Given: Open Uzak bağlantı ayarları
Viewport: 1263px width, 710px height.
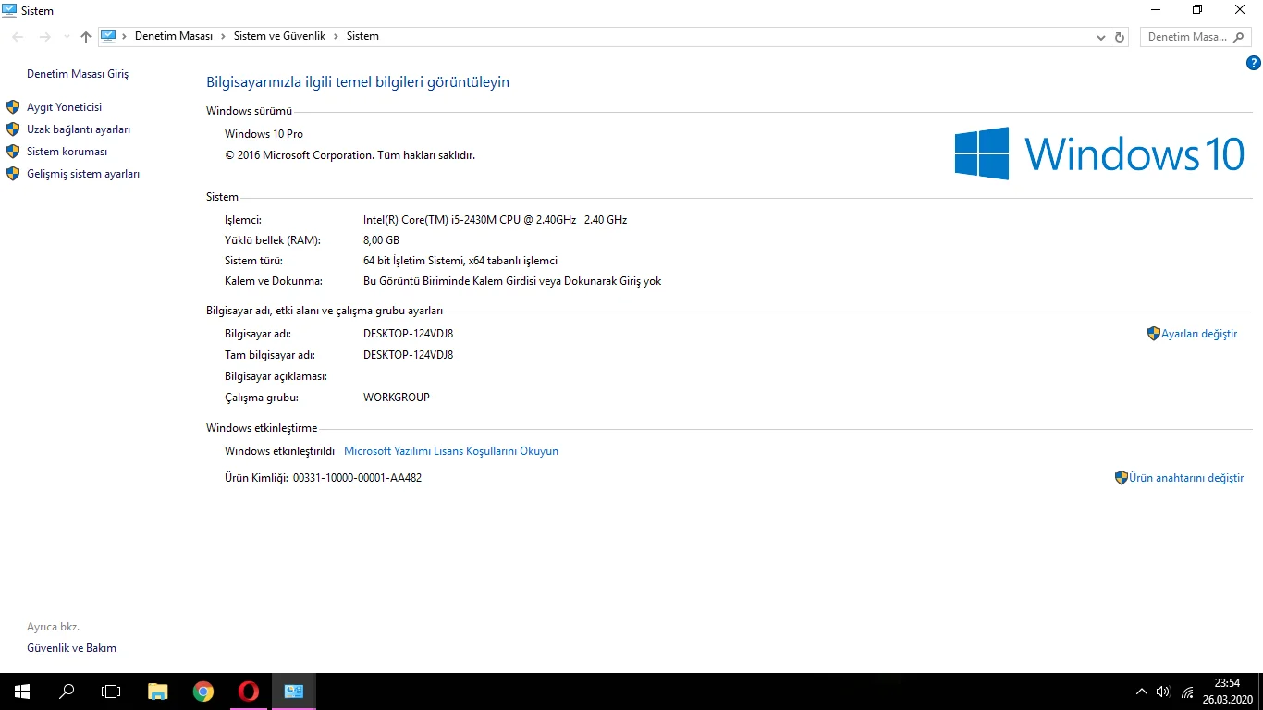Looking at the screenshot, I should coord(79,129).
